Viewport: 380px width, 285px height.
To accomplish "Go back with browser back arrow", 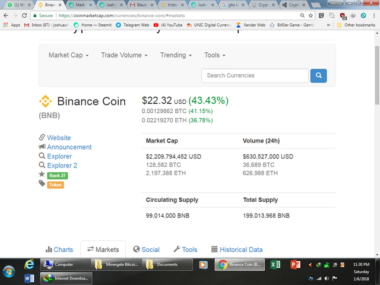I will tap(6, 15).
